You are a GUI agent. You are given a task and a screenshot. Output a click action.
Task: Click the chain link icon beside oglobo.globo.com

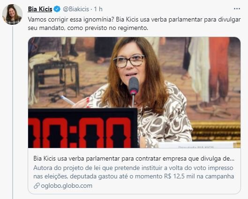37,186
